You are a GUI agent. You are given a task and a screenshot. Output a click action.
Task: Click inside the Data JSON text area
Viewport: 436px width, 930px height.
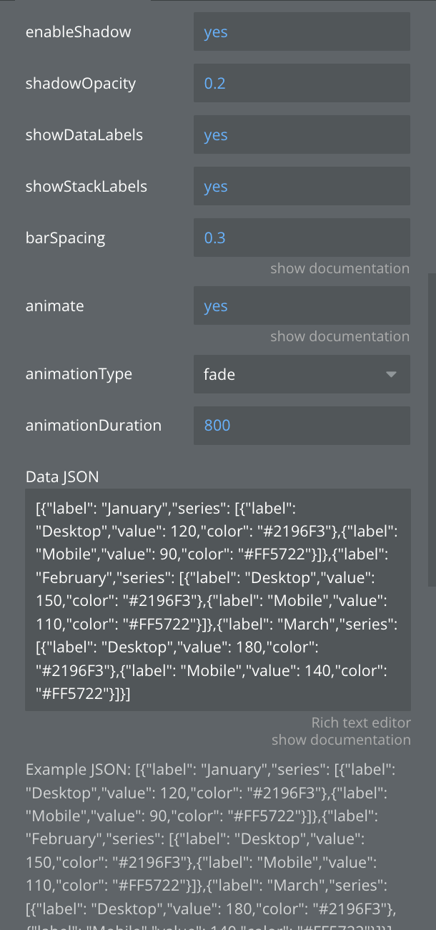[217, 599]
